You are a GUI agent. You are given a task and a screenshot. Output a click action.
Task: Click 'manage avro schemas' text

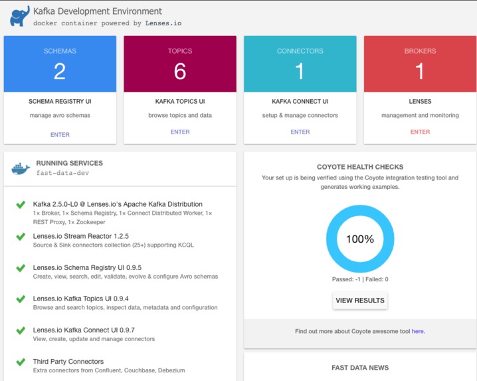click(x=60, y=116)
